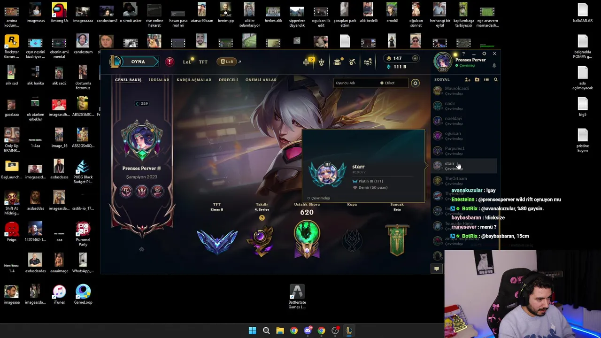
Task: Click the middle challenge token badge
Action: [142, 191]
